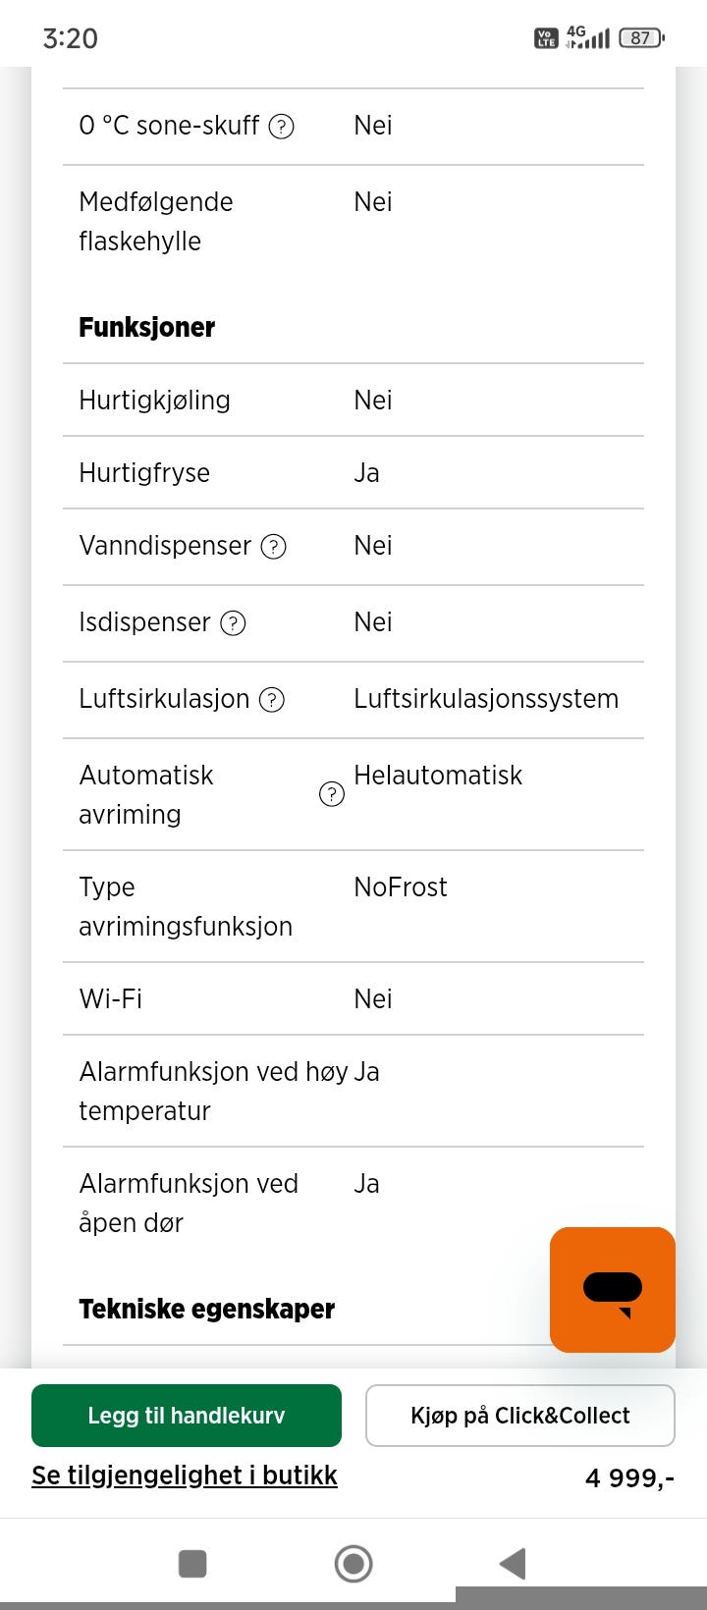The image size is (707, 1610).
Task: Tap the battery indicator in status bar
Action: [x=641, y=38]
